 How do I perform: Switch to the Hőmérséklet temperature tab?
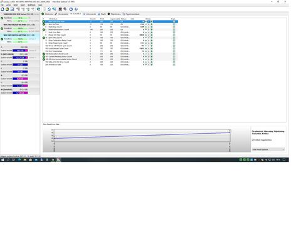[61, 14]
